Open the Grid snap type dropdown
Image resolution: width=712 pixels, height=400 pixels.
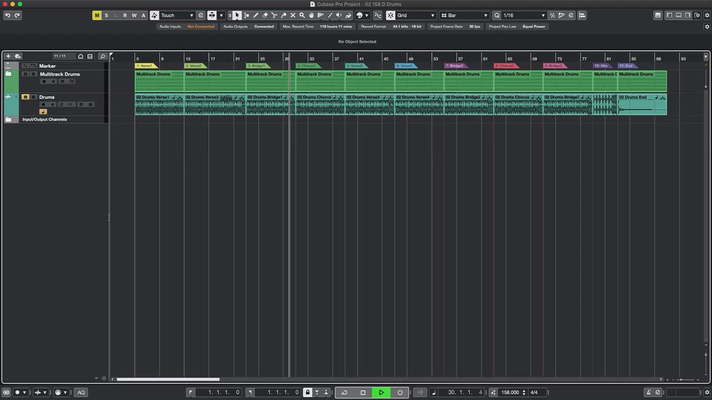(x=415, y=15)
